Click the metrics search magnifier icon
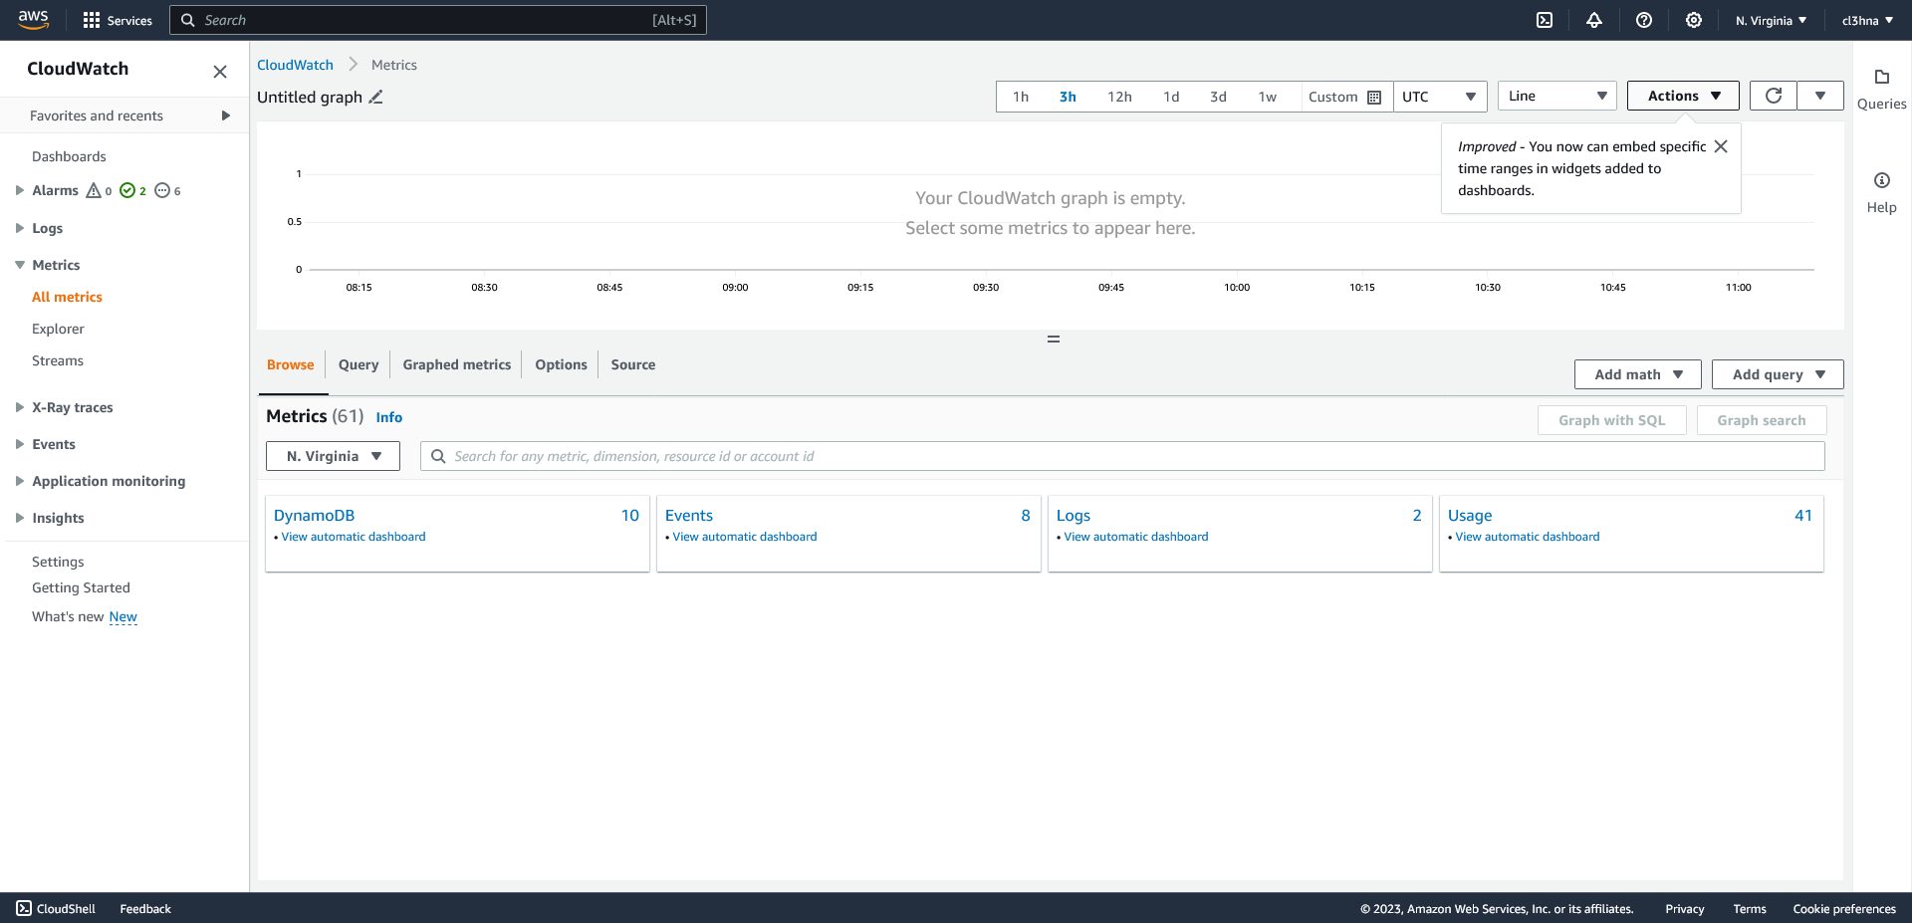 tap(438, 456)
